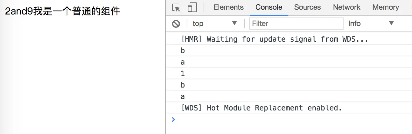412x134 pixels.
Task: Go to the Network tab
Action: coord(347,7)
